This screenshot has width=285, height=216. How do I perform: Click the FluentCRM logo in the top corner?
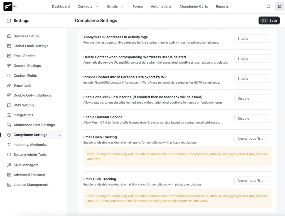tap(8, 6)
